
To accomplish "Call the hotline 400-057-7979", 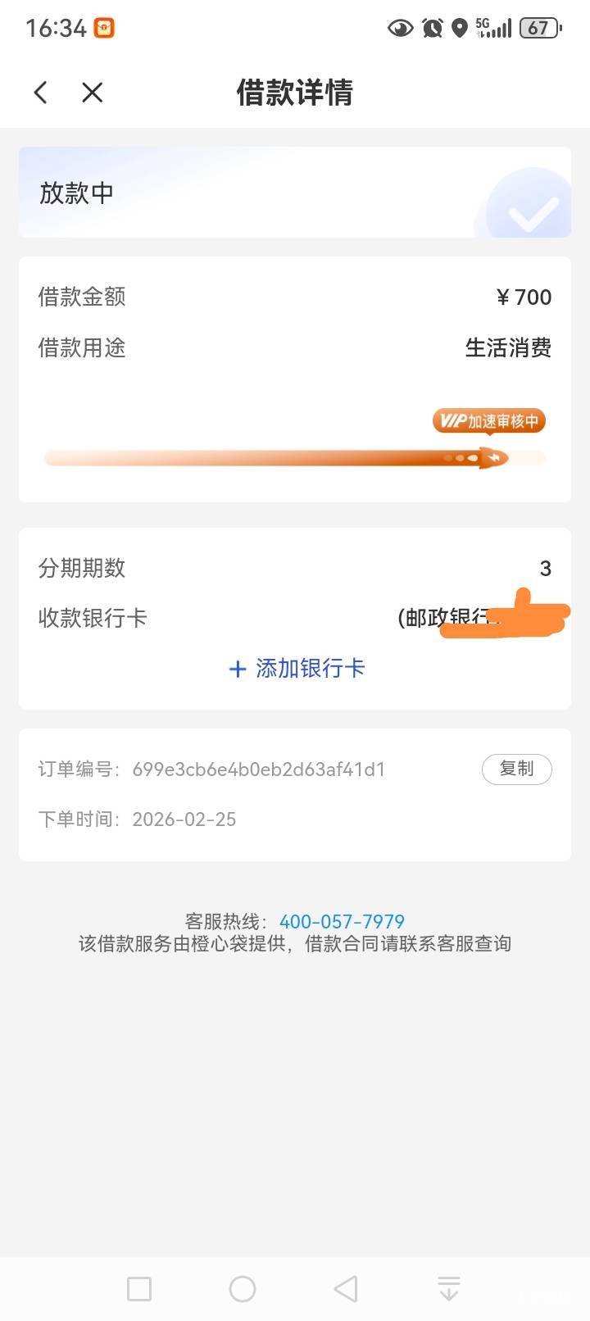I will point(342,921).
